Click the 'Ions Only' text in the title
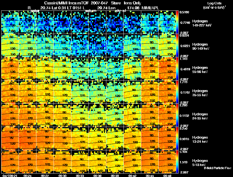The width and height of the screenshot is (233, 177). coord(133,3)
